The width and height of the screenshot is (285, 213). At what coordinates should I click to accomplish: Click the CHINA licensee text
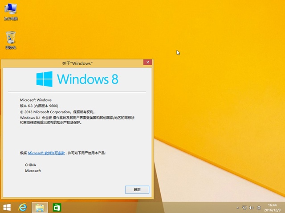point(30,165)
